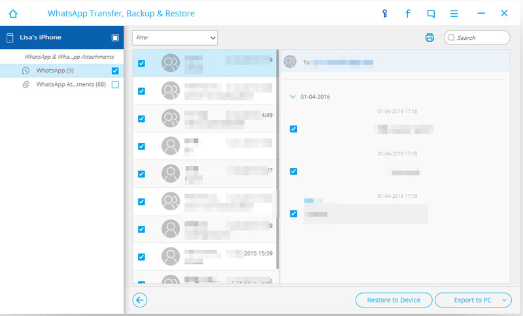Open the Filter dropdown
This screenshot has width=523, height=316.
(x=175, y=38)
